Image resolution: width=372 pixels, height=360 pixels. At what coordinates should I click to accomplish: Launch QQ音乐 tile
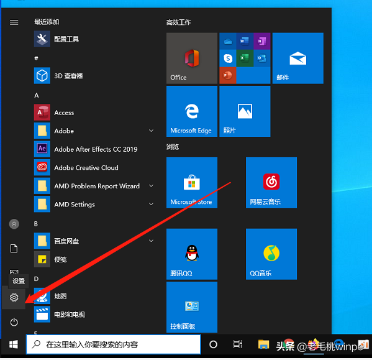[x=271, y=254]
